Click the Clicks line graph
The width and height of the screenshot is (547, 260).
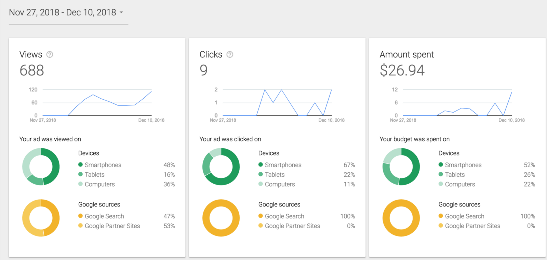(x=277, y=103)
